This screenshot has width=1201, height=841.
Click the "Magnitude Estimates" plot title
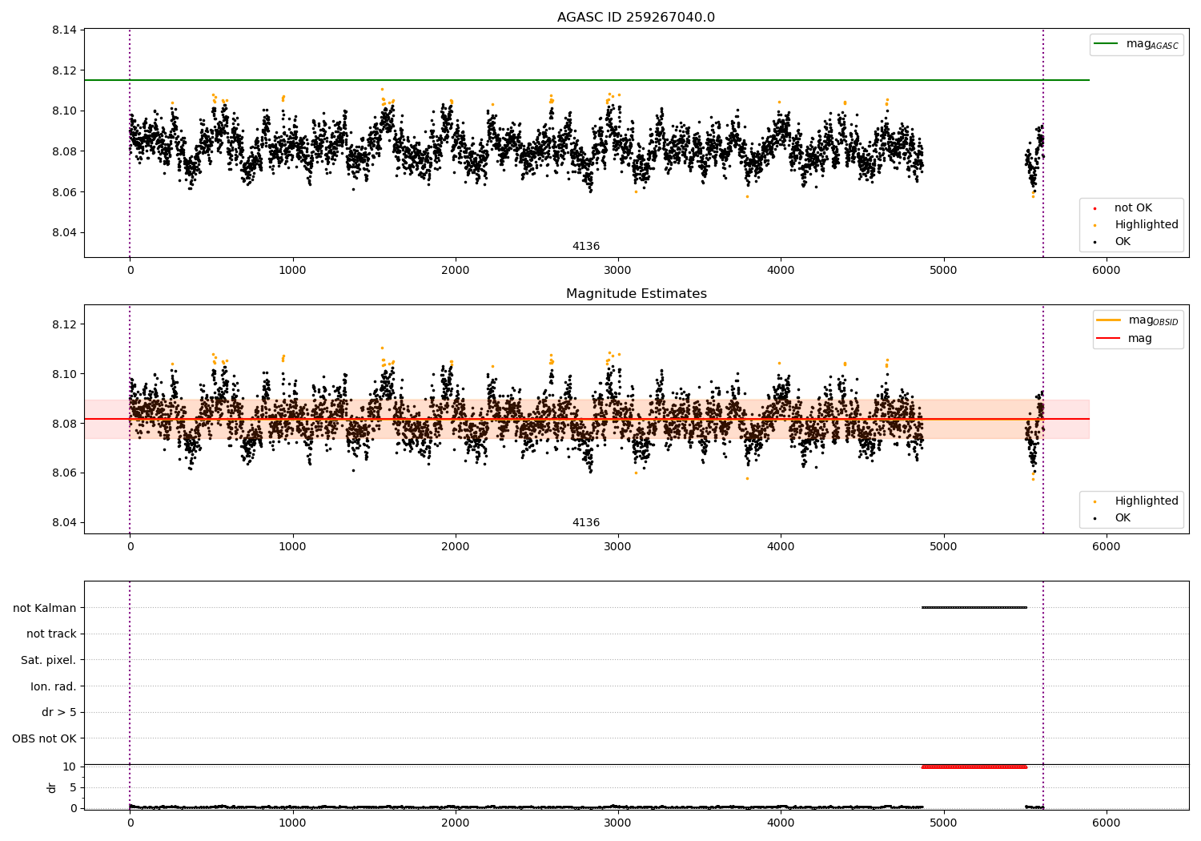(636, 294)
